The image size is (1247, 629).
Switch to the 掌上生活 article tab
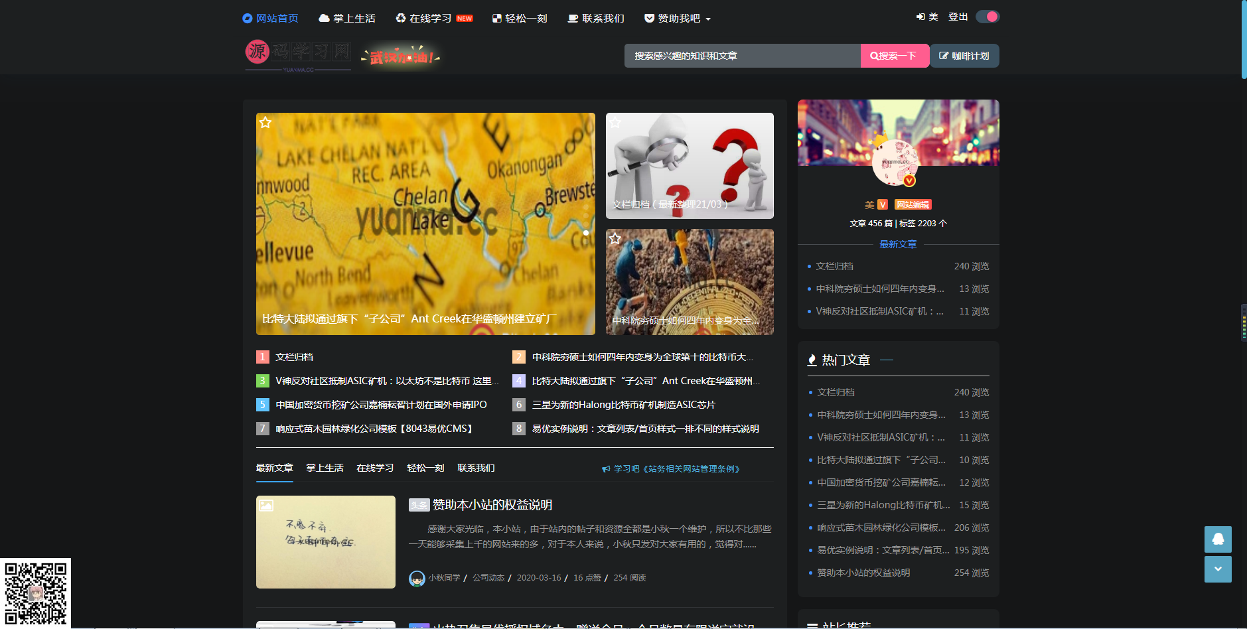(325, 468)
